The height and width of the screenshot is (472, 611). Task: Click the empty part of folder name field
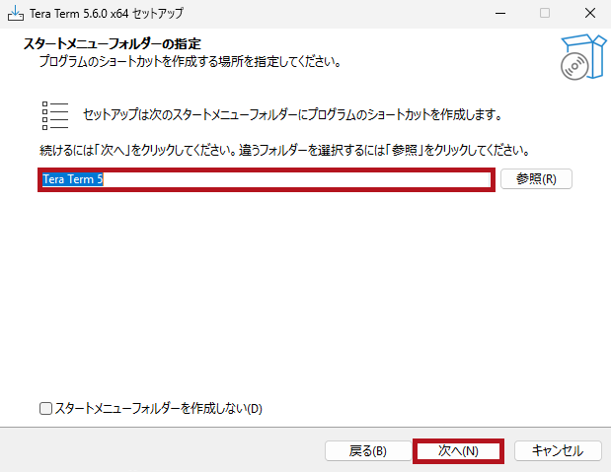(x=296, y=180)
